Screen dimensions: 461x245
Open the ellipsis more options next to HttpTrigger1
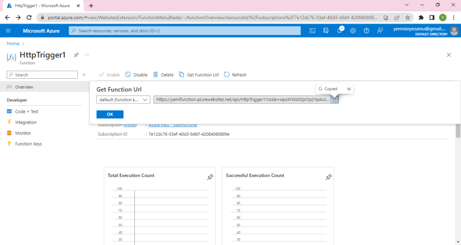click(x=87, y=55)
